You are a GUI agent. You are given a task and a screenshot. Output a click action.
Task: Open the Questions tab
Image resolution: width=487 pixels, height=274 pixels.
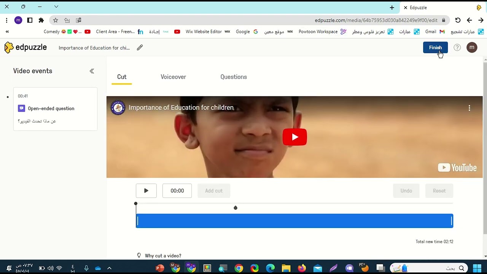coord(234,77)
